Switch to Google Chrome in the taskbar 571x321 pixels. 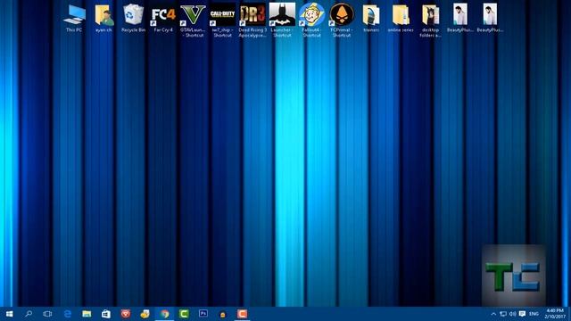pos(164,314)
